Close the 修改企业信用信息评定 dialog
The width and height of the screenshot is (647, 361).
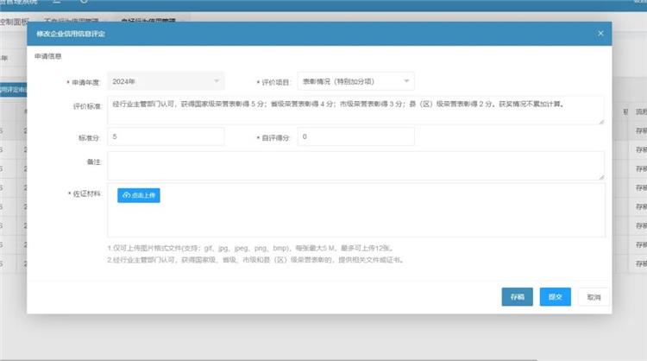click(x=600, y=33)
